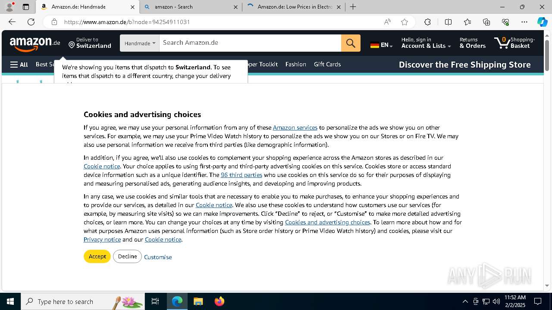552x310 pixels.
Task: View site information lock icon
Action: (x=54, y=22)
